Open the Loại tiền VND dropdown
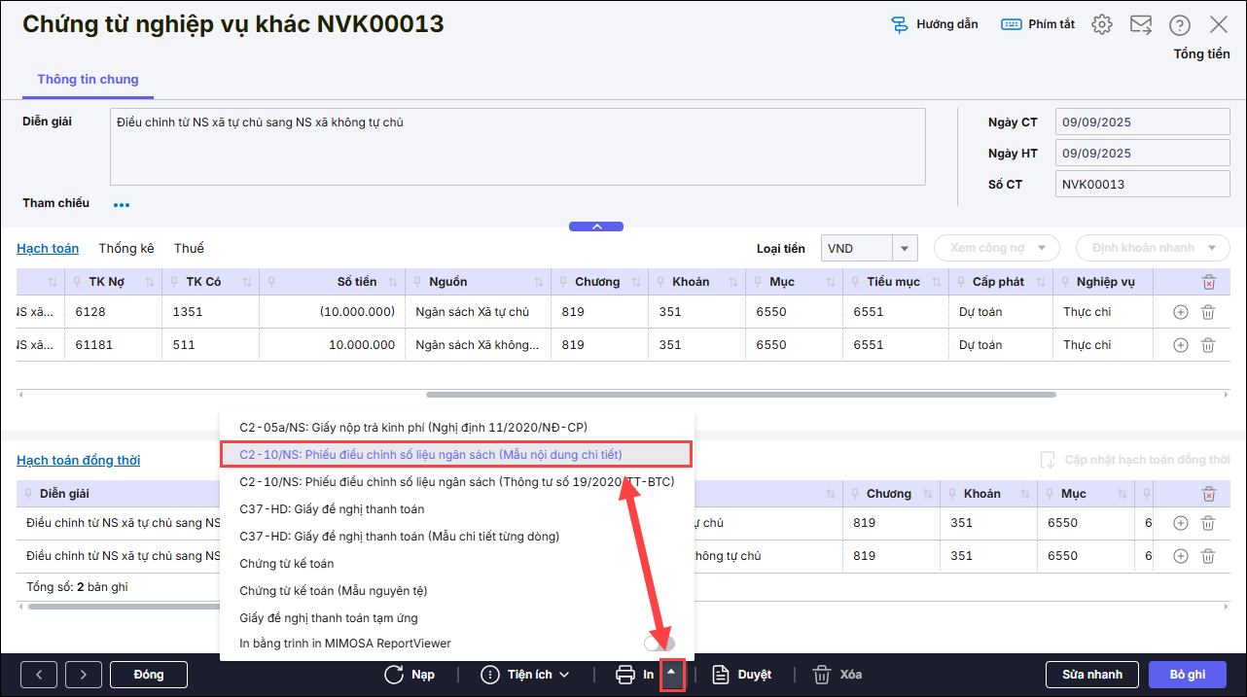The image size is (1247, 697). click(x=905, y=249)
